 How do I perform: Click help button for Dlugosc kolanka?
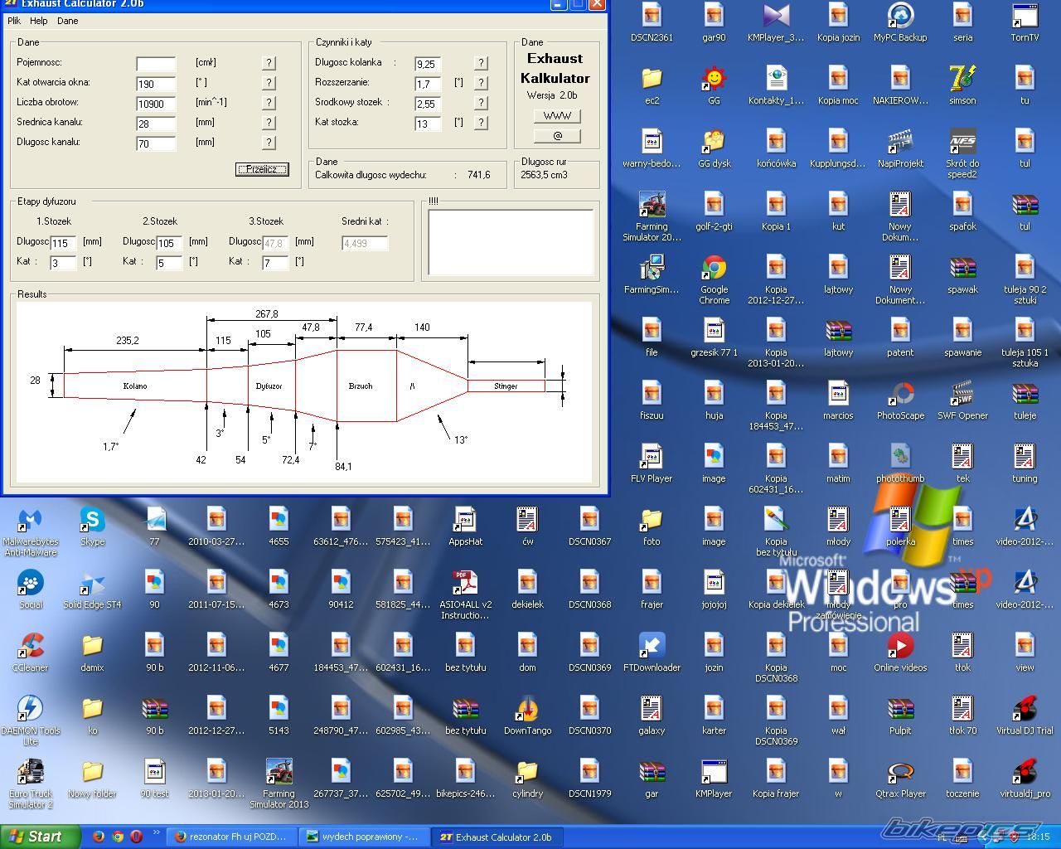[x=481, y=63]
